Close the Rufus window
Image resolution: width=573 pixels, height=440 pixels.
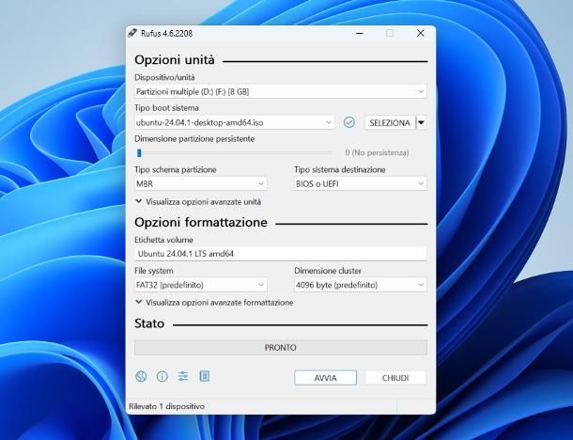pyautogui.click(x=421, y=33)
